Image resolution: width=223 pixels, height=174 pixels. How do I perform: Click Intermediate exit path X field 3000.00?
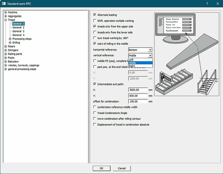point(138,90)
